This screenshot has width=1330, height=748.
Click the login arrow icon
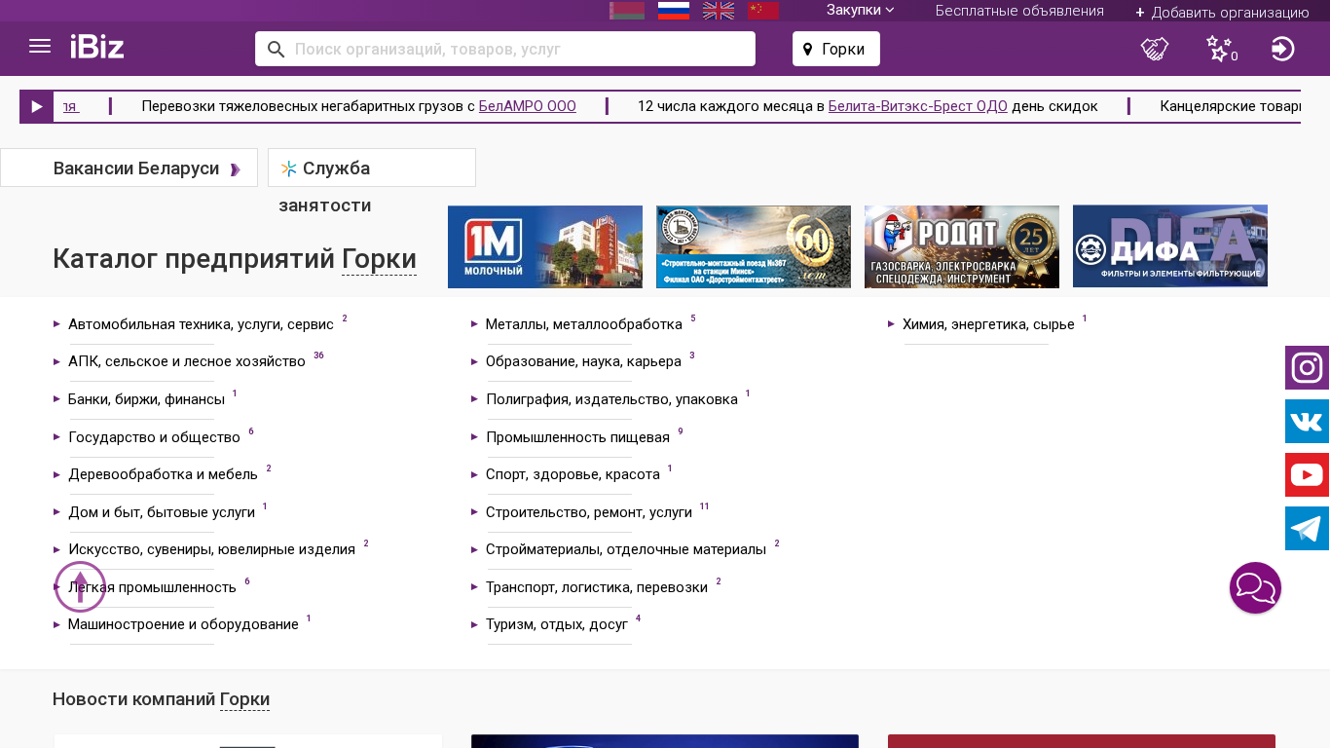(1282, 49)
